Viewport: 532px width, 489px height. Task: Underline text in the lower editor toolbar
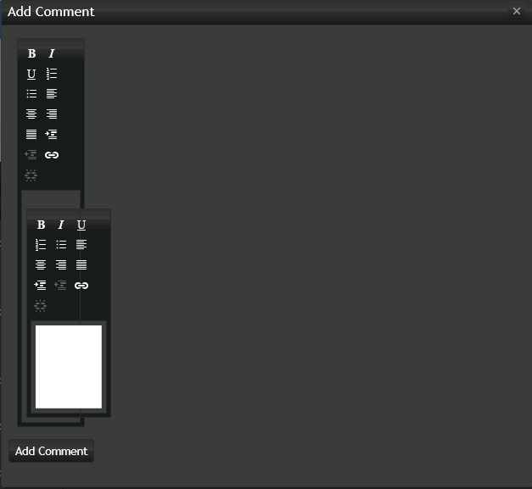tap(81, 225)
